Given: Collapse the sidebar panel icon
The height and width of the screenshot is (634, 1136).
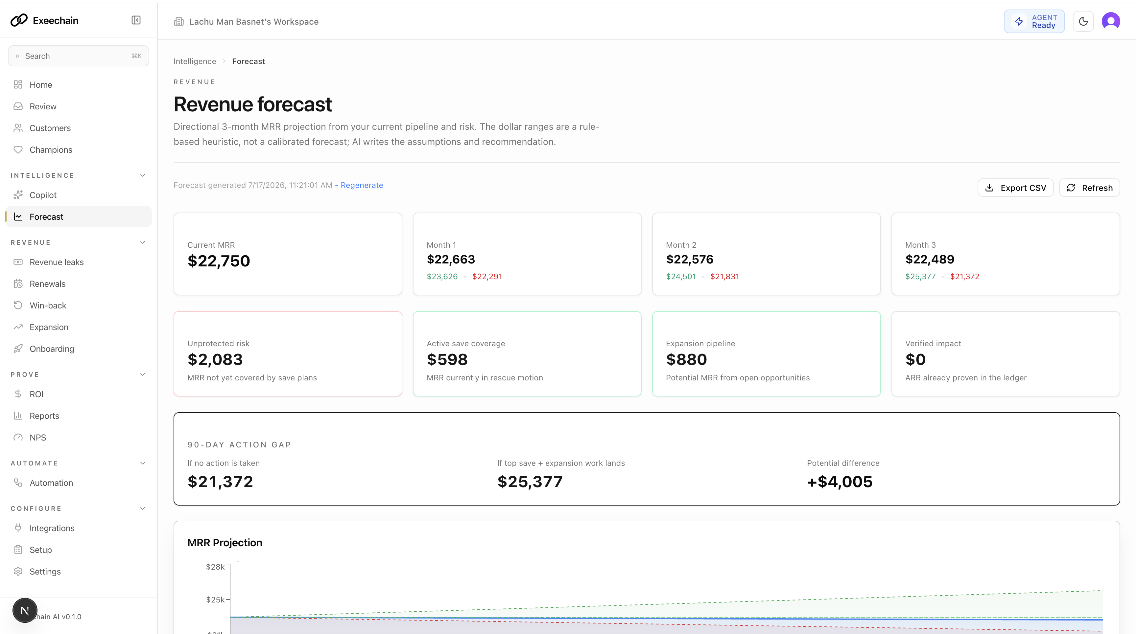Looking at the screenshot, I should click(136, 20).
